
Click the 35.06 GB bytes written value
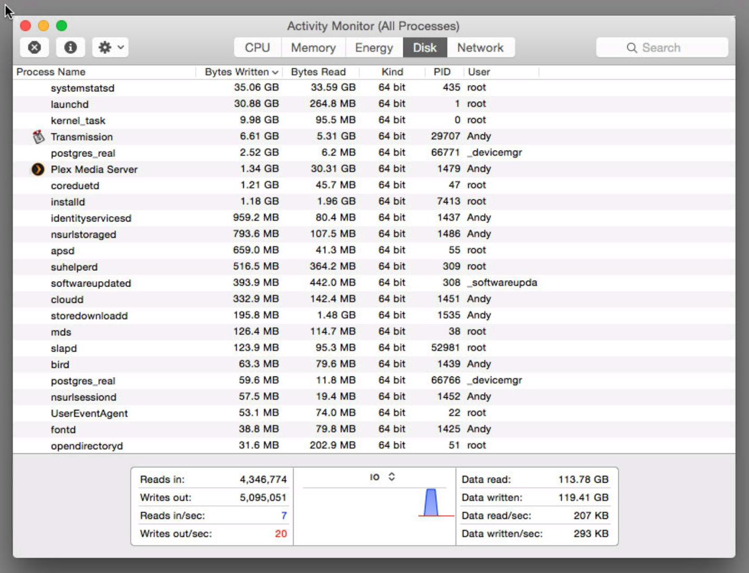pyautogui.click(x=256, y=87)
